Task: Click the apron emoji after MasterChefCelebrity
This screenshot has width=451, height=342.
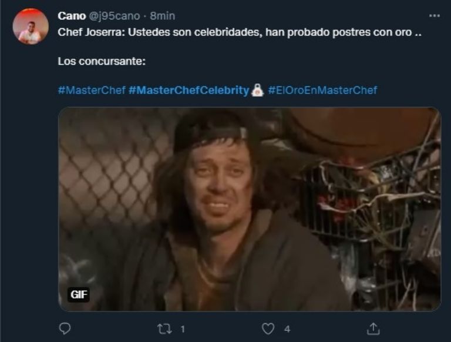Action: tap(257, 90)
